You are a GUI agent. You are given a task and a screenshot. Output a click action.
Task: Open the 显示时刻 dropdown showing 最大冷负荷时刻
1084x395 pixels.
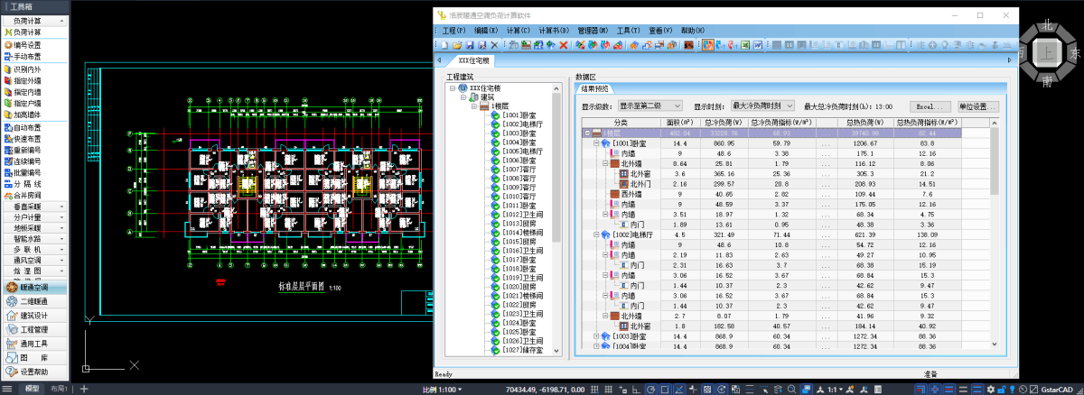tap(763, 106)
